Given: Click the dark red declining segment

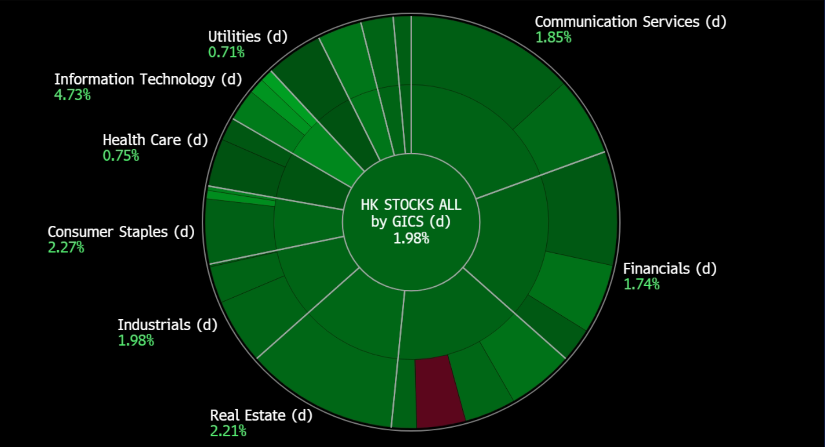Looking at the screenshot, I should click(439, 392).
